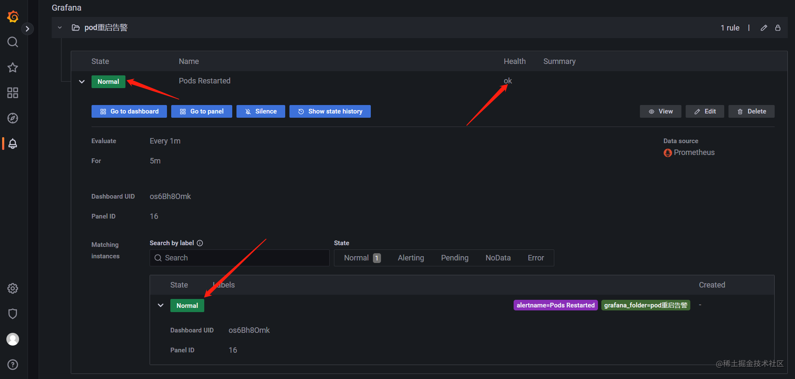Click the Go to panel button
The height and width of the screenshot is (379, 795).
click(202, 111)
